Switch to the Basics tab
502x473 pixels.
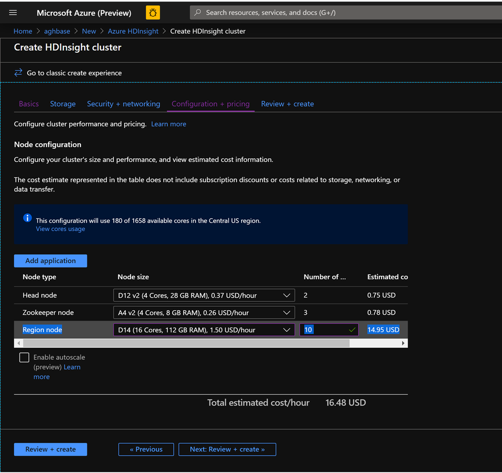point(29,104)
